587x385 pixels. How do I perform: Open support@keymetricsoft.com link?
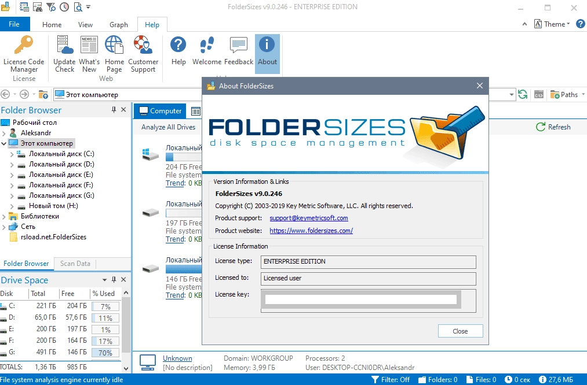(308, 218)
